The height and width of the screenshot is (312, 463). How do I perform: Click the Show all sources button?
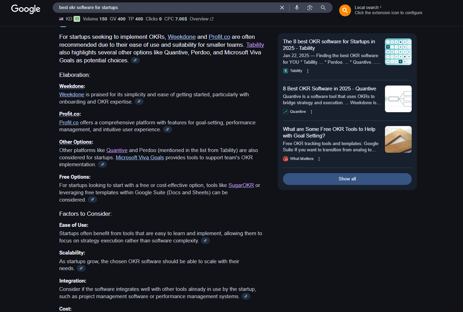click(347, 179)
